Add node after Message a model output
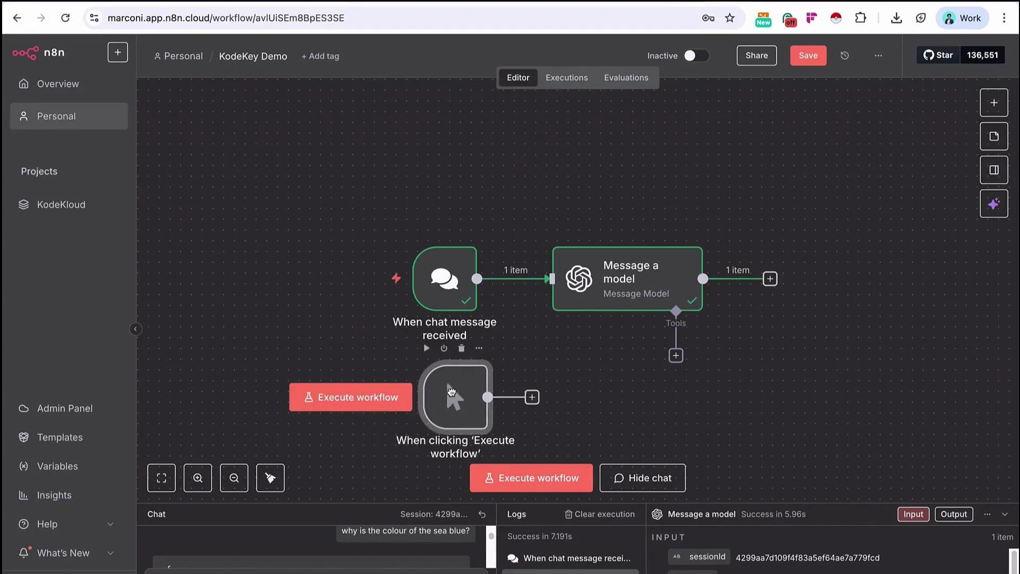The image size is (1020, 574). coord(770,279)
